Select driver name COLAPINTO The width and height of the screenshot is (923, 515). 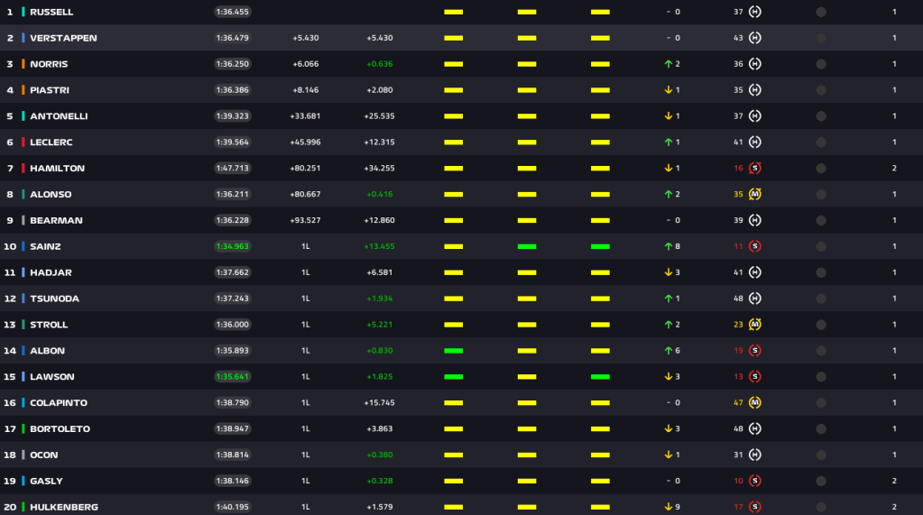click(x=59, y=402)
